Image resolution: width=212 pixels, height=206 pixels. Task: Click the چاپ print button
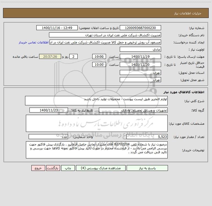click(x=68, y=168)
